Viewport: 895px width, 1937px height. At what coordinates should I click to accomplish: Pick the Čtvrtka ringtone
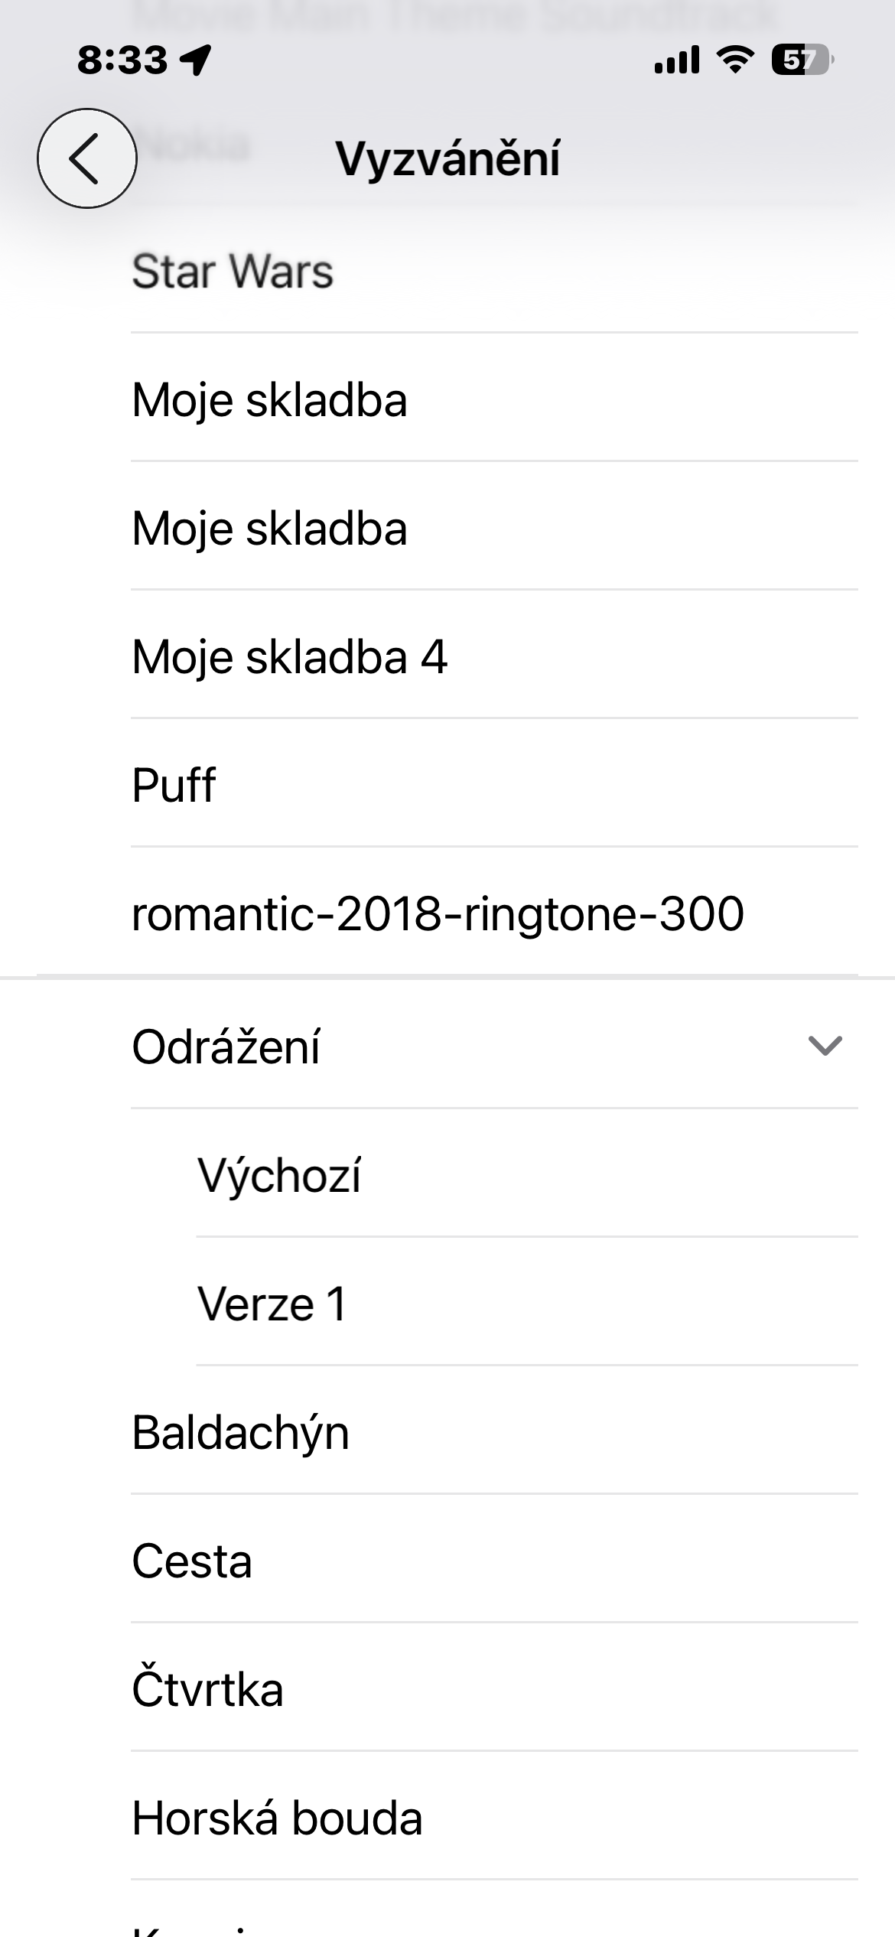207,1689
